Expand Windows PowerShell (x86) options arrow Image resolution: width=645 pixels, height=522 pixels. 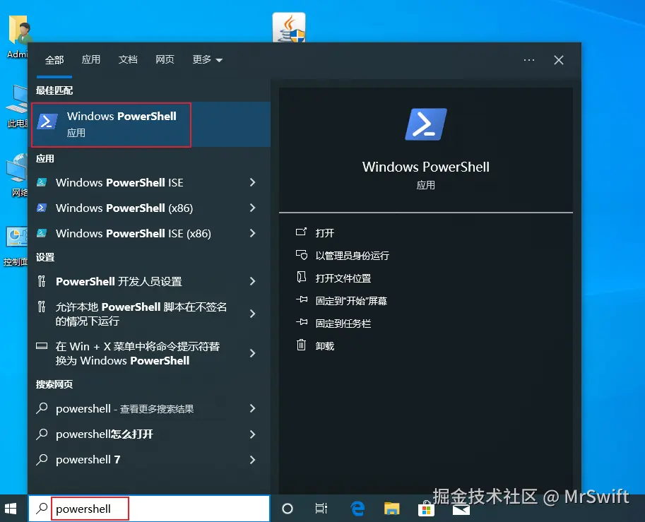coord(253,208)
